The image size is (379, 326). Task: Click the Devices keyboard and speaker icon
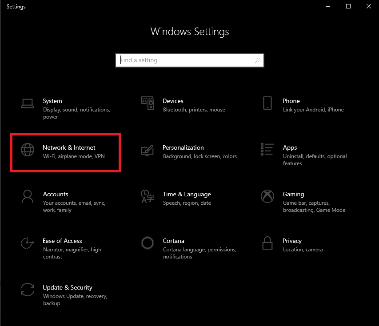[148, 103]
